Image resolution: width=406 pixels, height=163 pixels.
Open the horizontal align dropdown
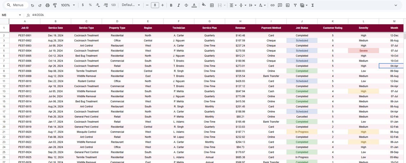point(233,5)
